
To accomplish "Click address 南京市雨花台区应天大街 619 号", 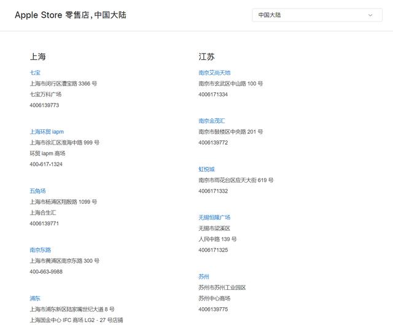I will click(x=236, y=180).
